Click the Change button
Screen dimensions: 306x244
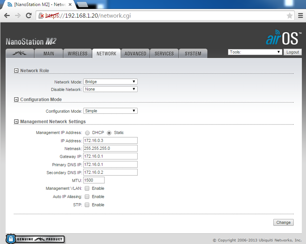click(x=283, y=222)
